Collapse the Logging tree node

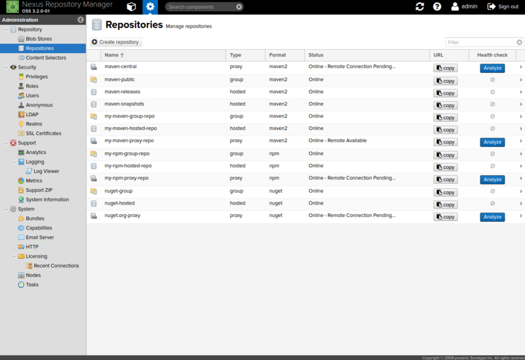(x=14, y=161)
